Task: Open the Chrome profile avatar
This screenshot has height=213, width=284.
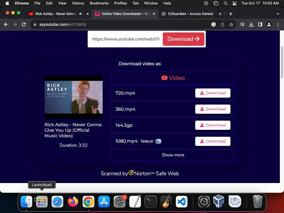Action: point(269,24)
